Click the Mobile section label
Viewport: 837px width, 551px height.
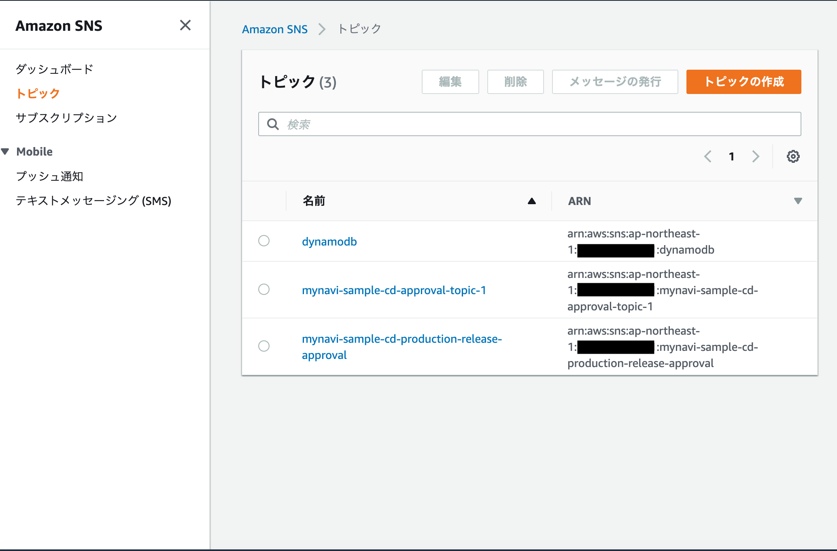click(x=34, y=152)
